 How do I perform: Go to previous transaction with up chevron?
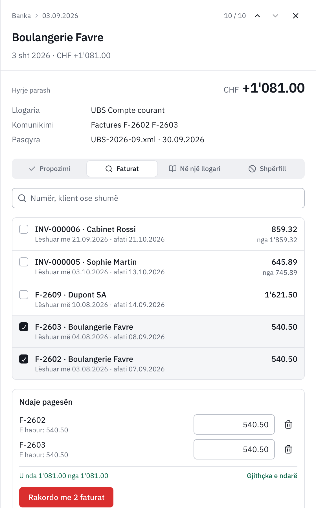pos(257,16)
